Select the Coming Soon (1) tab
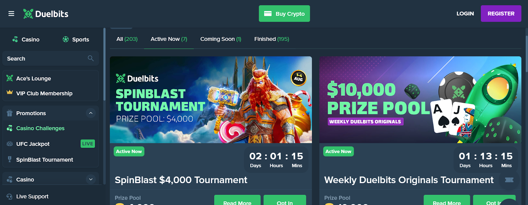This screenshot has width=528, height=205. [x=221, y=39]
